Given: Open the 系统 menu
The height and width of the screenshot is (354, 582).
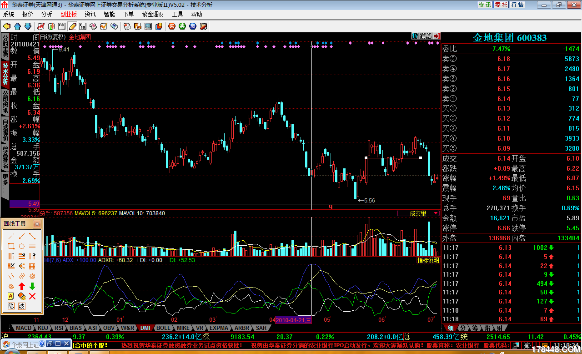Looking at the screenshot, I should pyautogui.click(x=9, y=14).
